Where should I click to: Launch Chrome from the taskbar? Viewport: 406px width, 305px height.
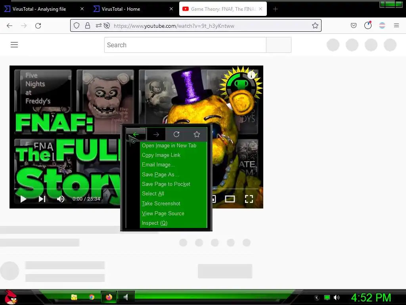point(92,297)
